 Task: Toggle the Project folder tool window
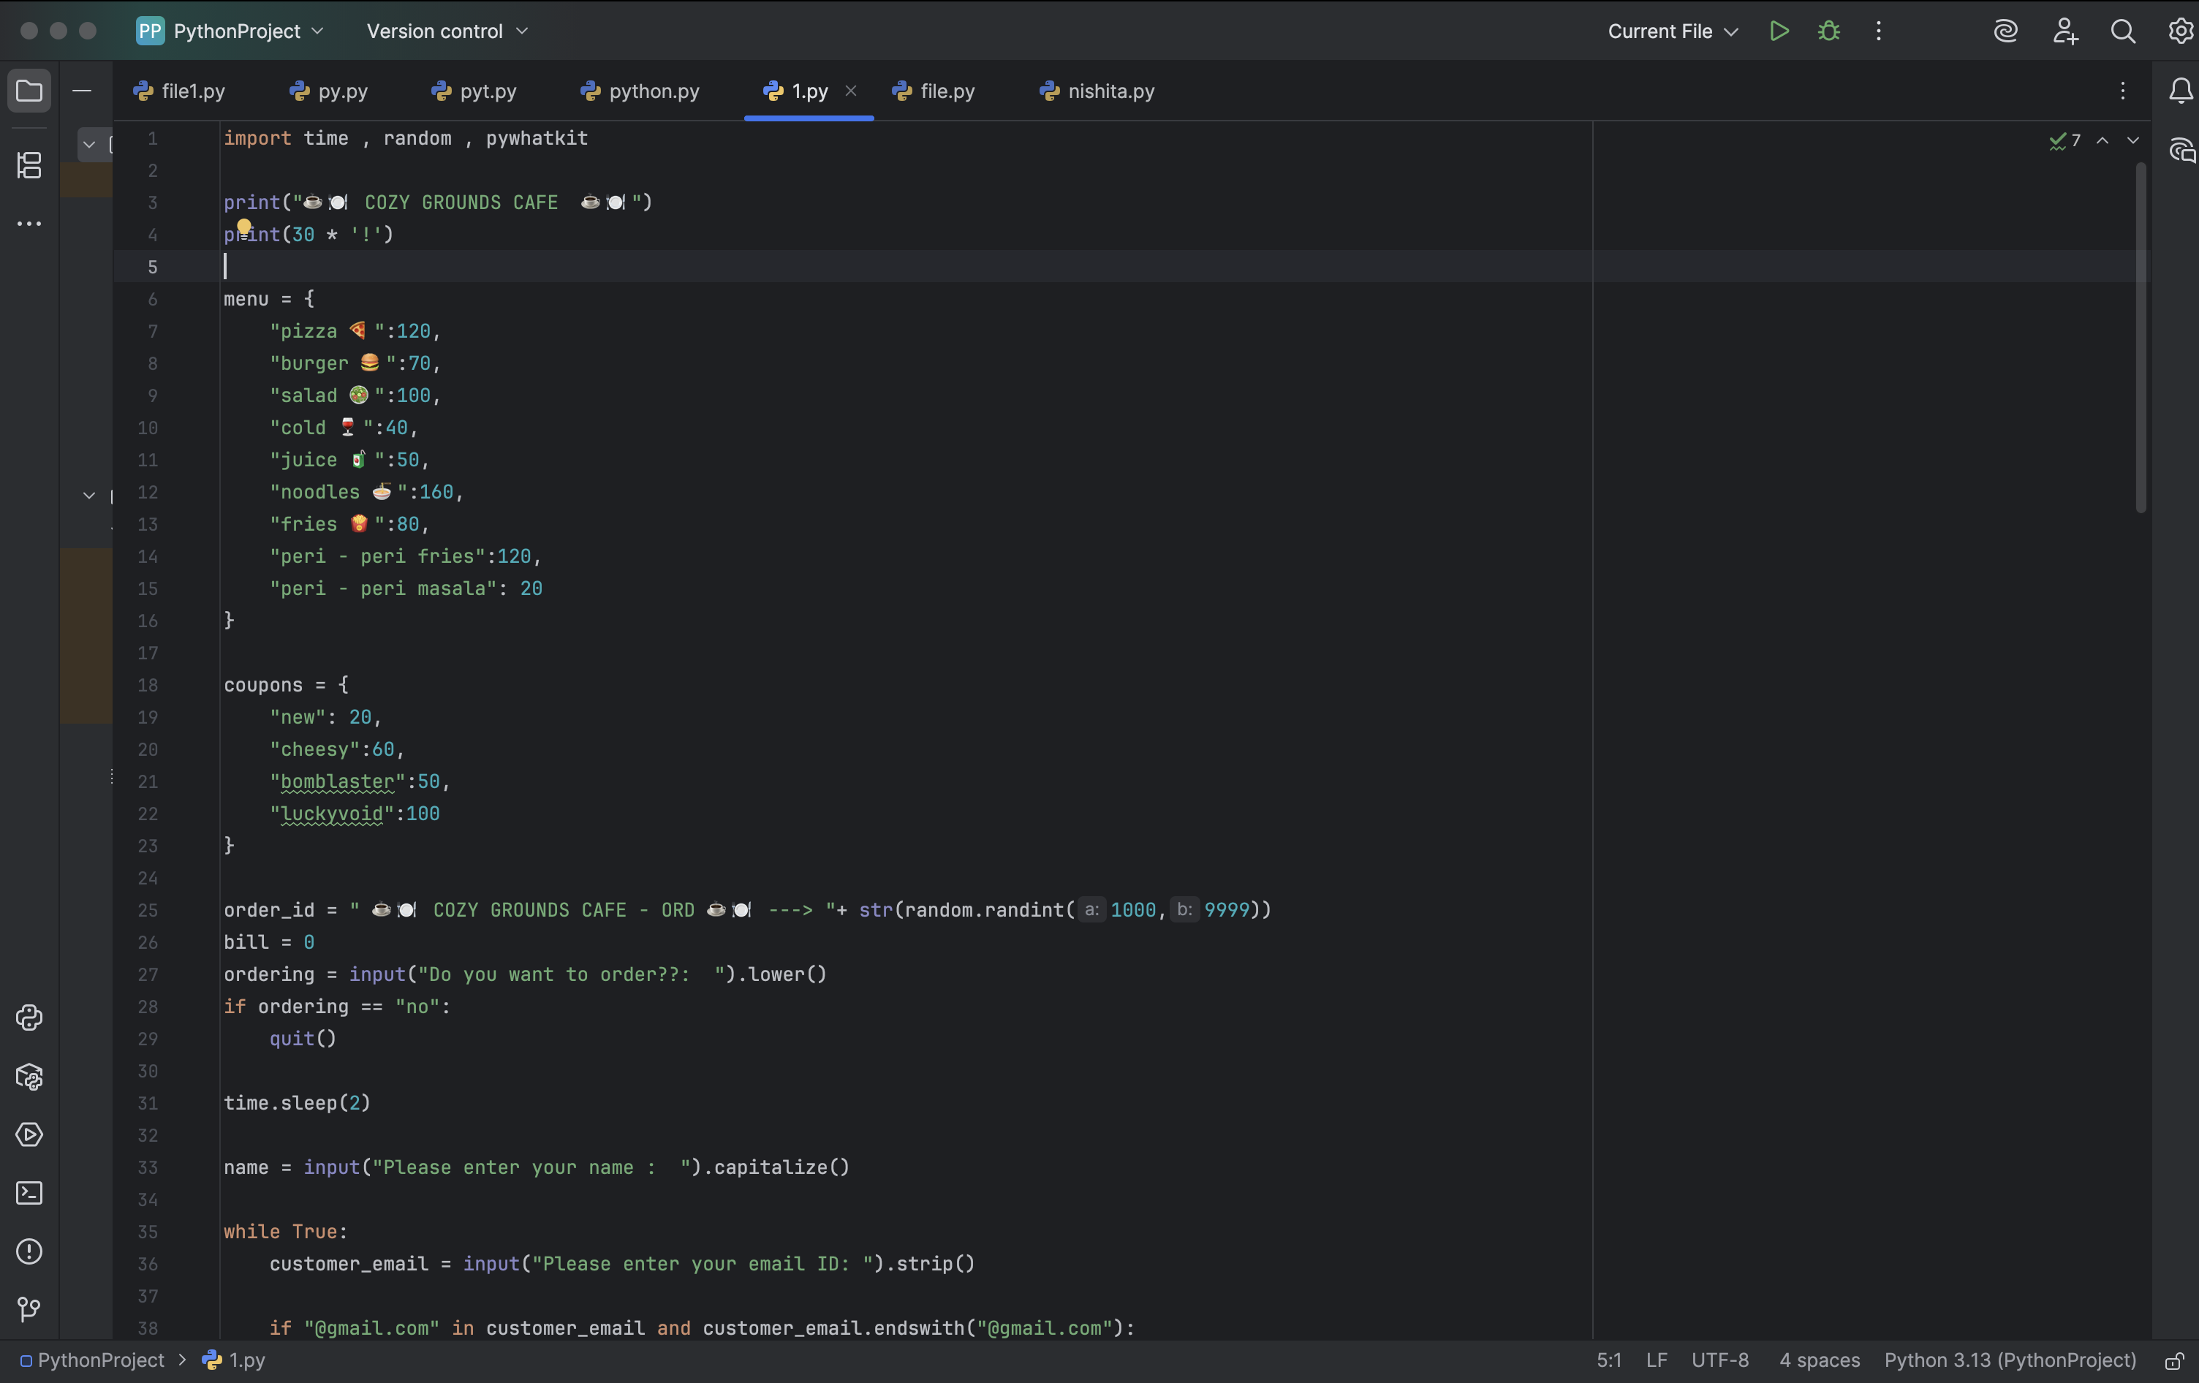click(x=29, y=91)
